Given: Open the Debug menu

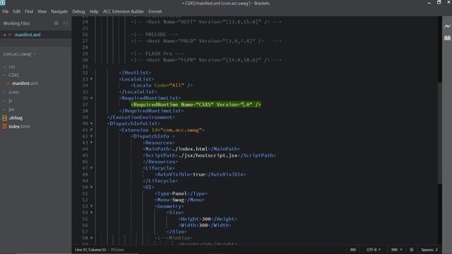Looking at the screenshot, I should [78, 11].
